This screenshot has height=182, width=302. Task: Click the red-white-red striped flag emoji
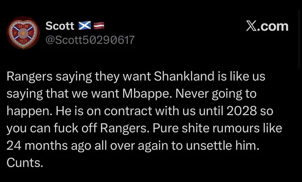click(99, 25)
